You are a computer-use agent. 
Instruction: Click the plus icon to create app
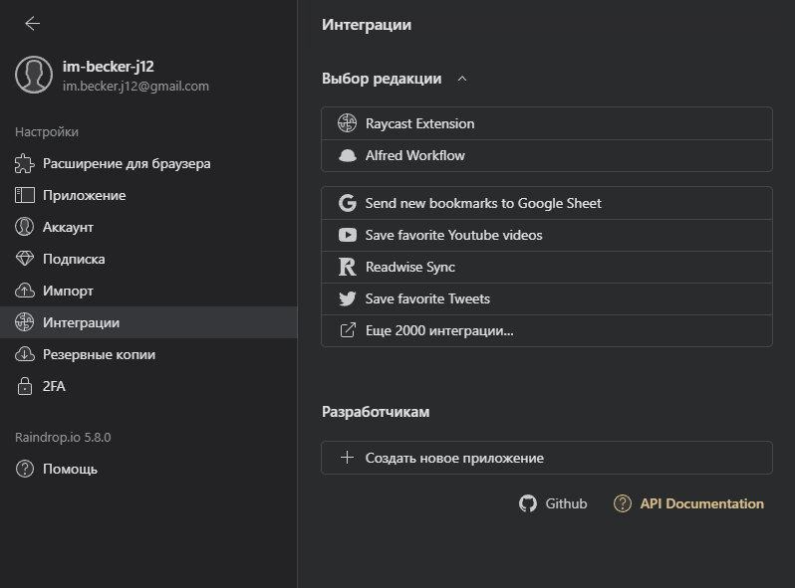[348, 458]
